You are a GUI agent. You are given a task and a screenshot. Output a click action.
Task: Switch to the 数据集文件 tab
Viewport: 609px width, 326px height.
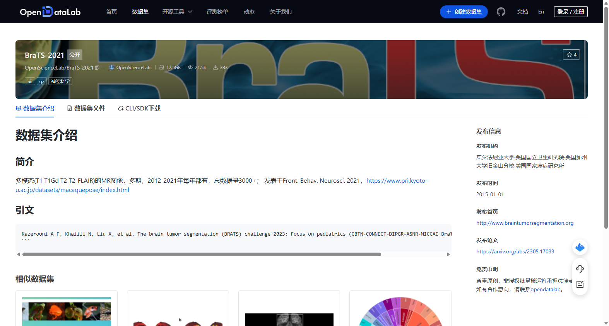pos(86,109)
